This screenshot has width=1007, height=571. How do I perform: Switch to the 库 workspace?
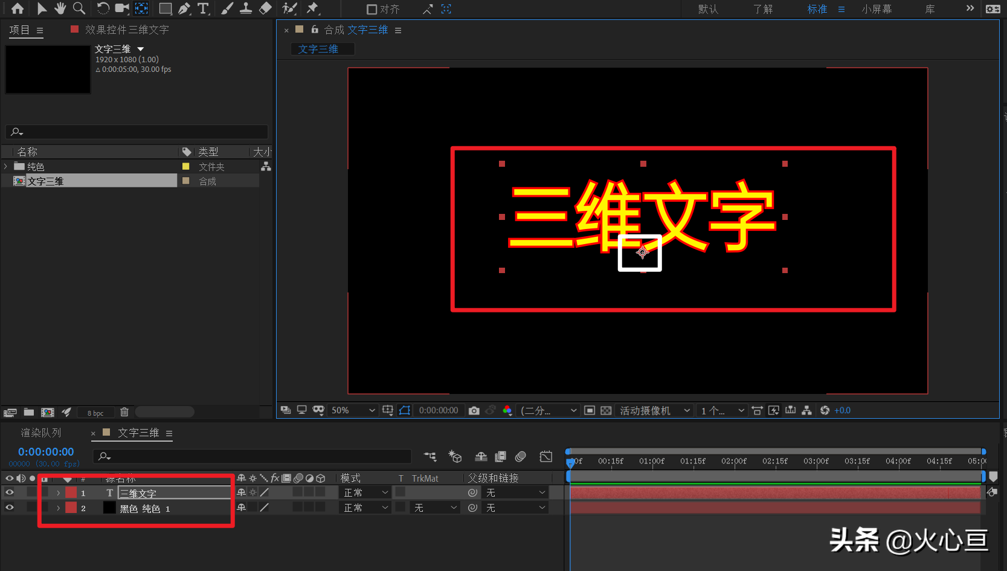930,9
